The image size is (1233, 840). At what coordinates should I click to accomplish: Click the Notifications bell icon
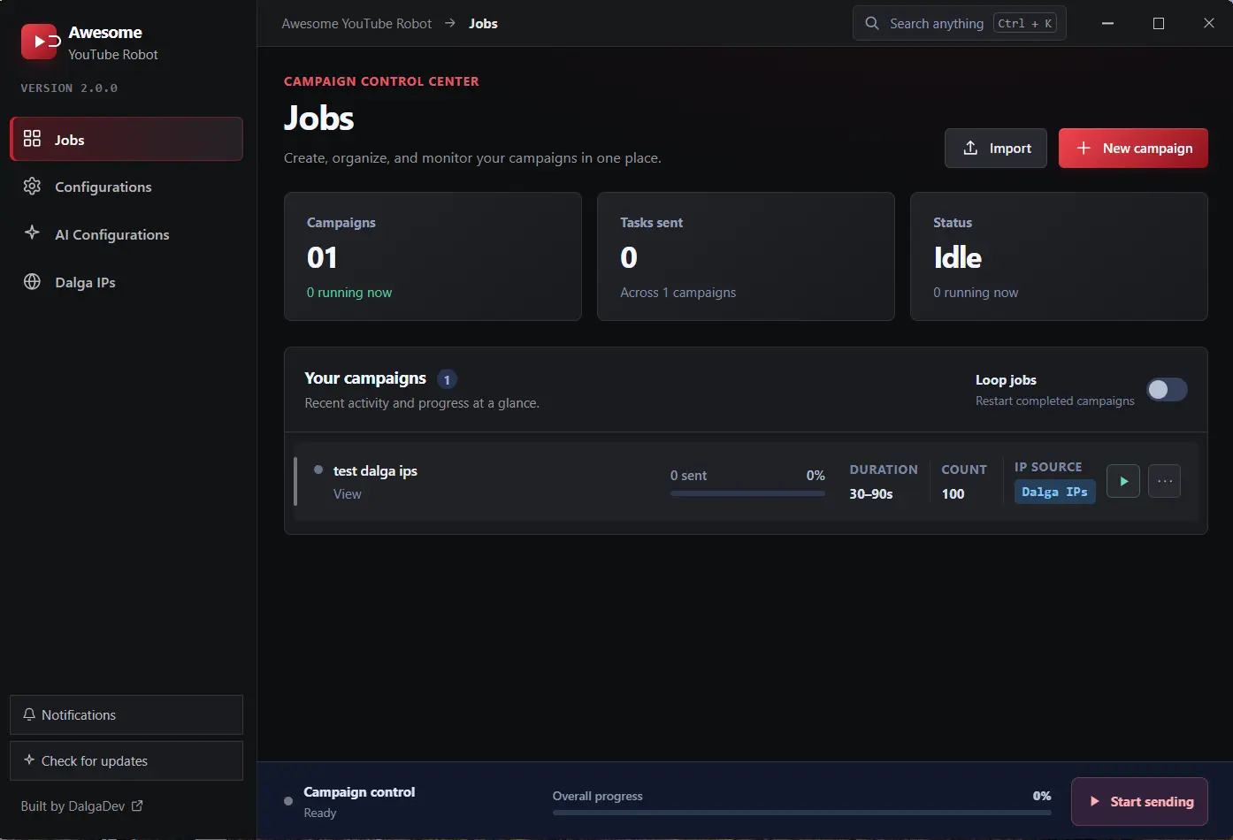tap(29, 714)
